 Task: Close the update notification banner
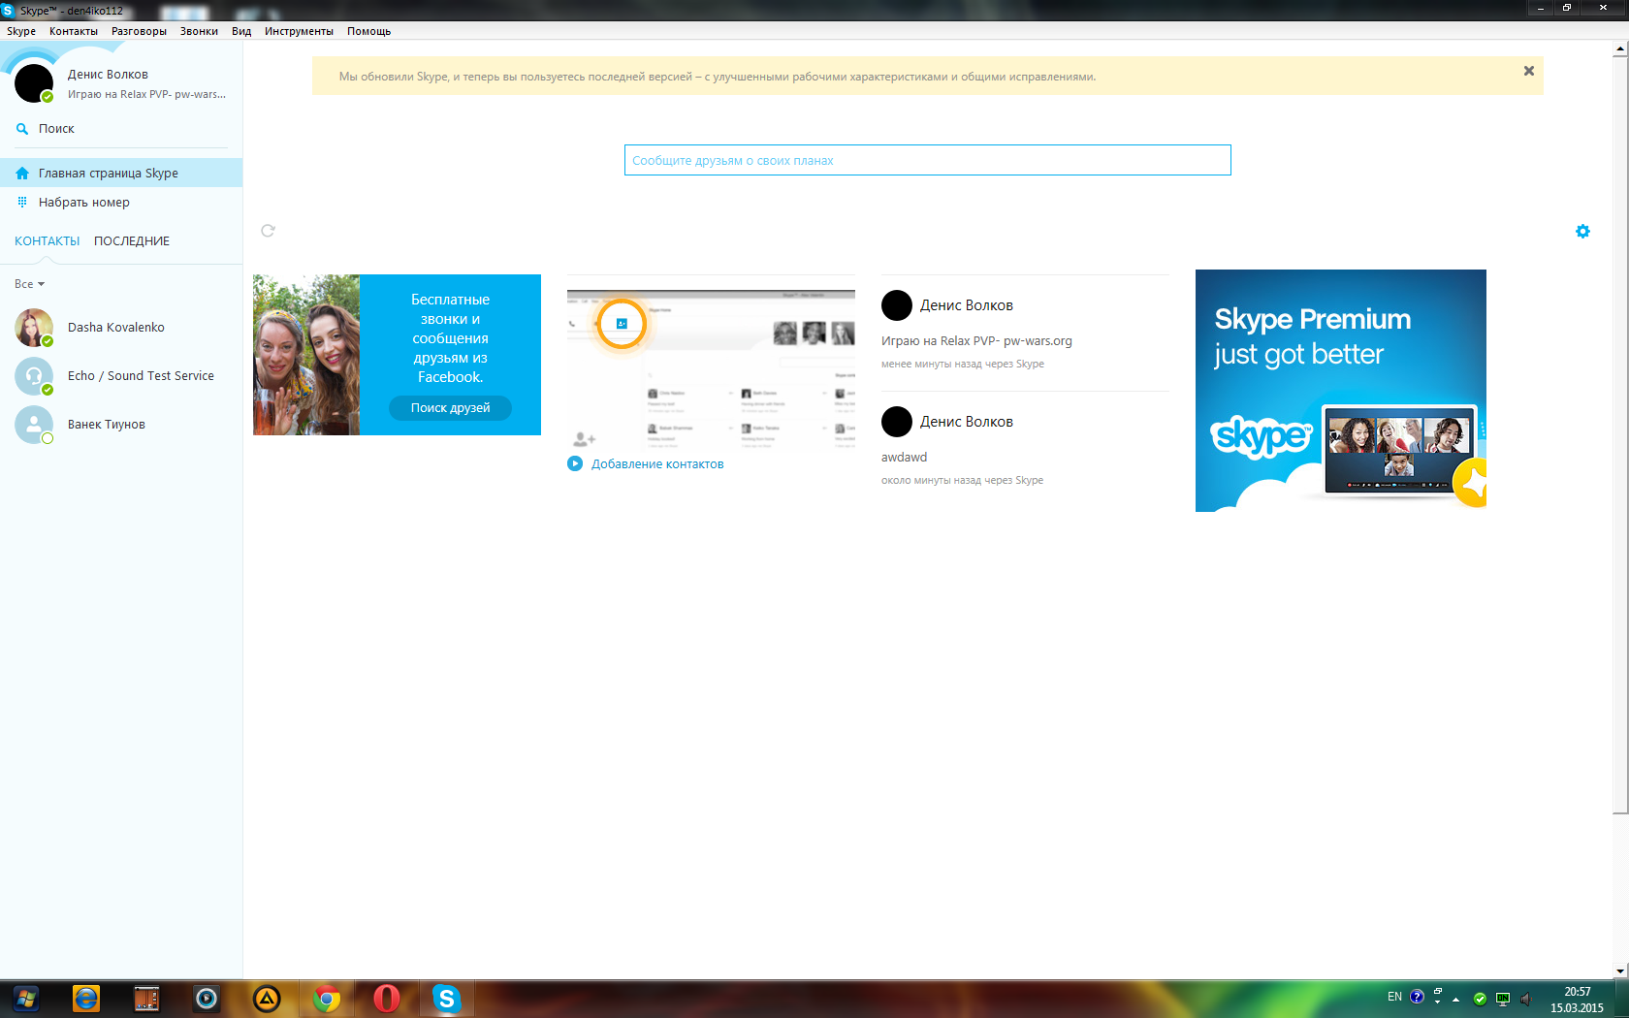point(1529,71)
